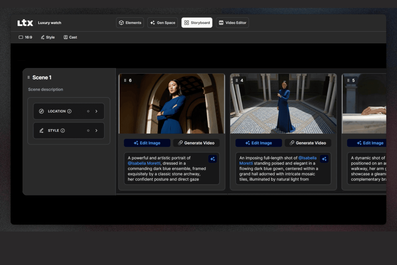Click the info icon next to LOCATION

tap(69, 111)
